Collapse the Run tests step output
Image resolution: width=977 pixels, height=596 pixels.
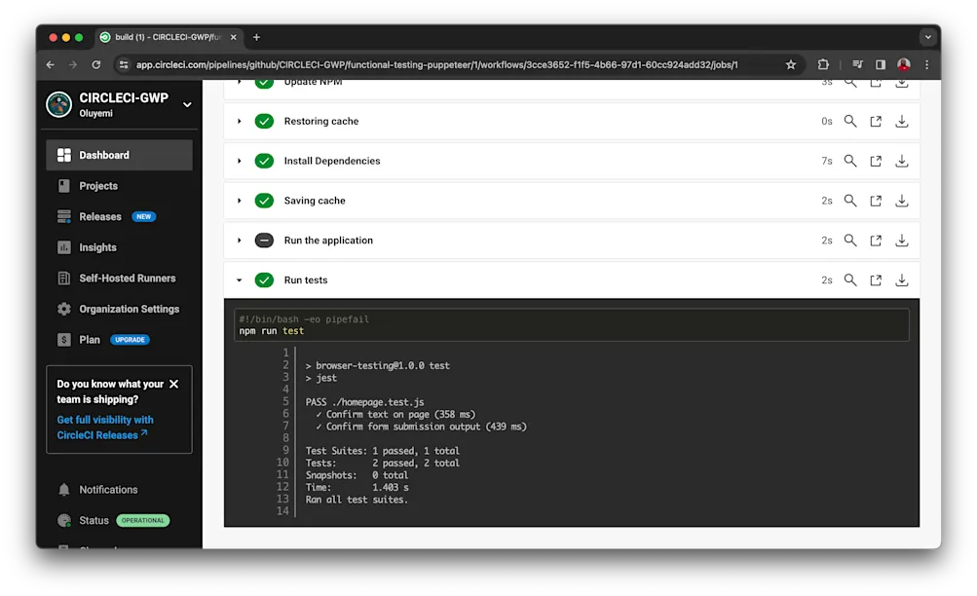point(240,279)
